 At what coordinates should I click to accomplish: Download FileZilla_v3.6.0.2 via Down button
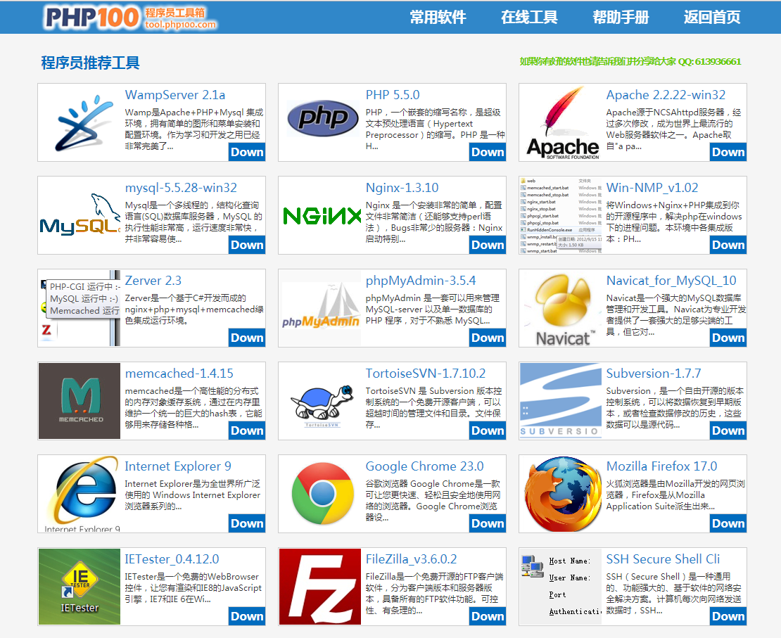488,617
